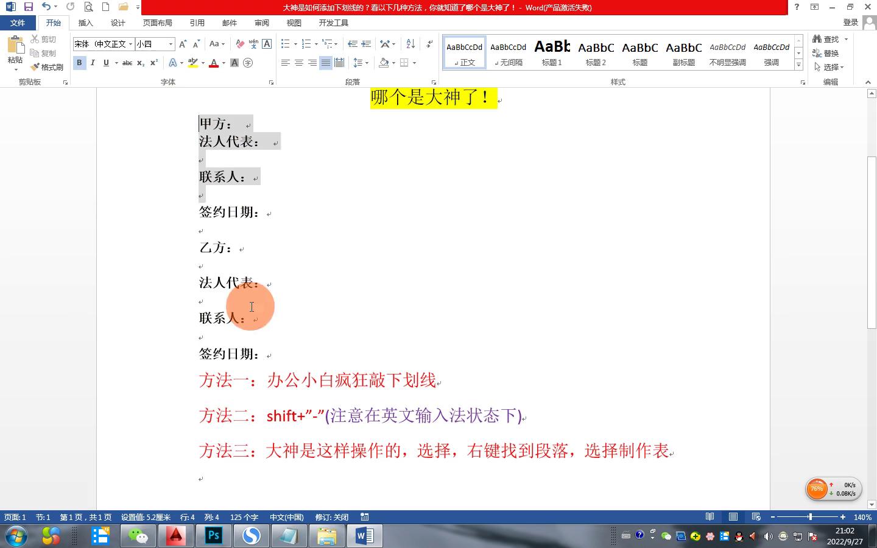
Task: Click the sort A-Z icon
Action: (x=410, y=44)
